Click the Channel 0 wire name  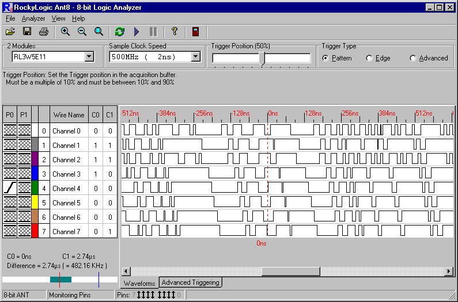[x=66, y=131]
